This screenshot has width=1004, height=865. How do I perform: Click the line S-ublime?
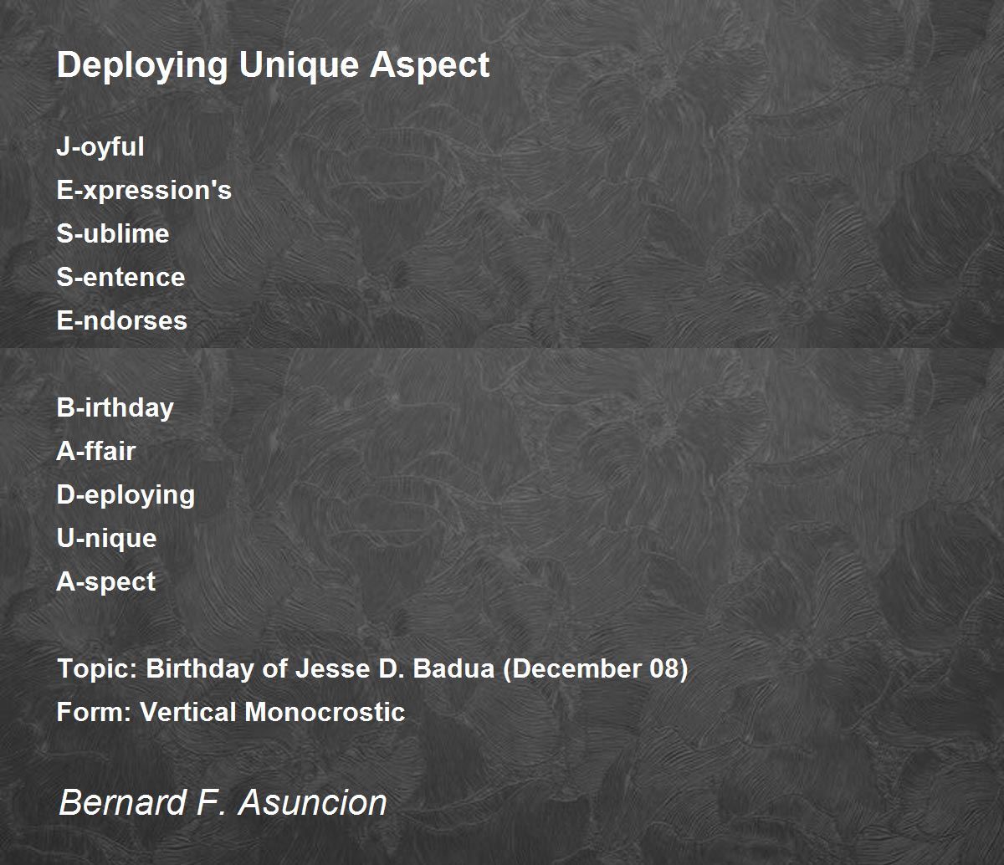tap(113, 233)
